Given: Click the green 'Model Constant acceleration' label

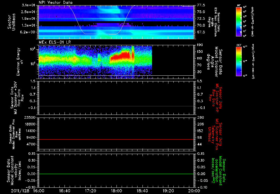Looking at the screenshot, I should 218,171.
